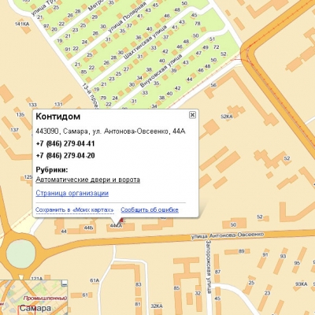Click house number 89 on the map
The width and height of the screenshot is (315, 315).
[241, 251]
